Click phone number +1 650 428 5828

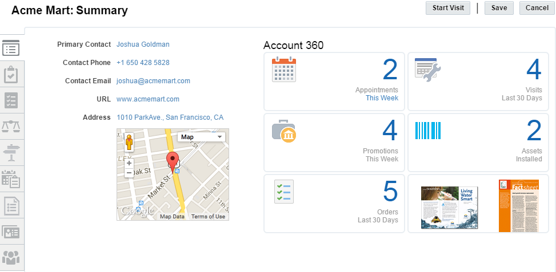143,63
